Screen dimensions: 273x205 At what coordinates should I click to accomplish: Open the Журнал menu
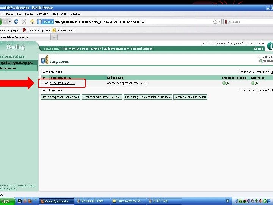[x=28, y=14]
